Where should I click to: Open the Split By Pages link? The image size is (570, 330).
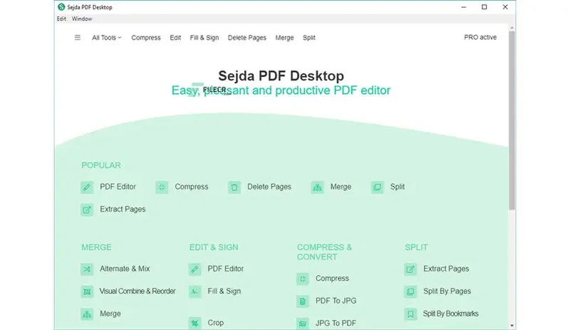coord(447,291)
